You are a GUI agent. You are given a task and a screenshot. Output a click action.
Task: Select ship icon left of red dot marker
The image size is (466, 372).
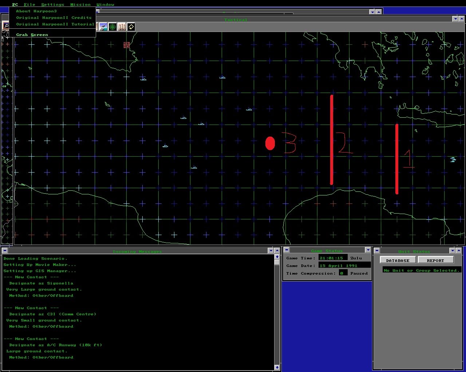(x=249, y=109)
